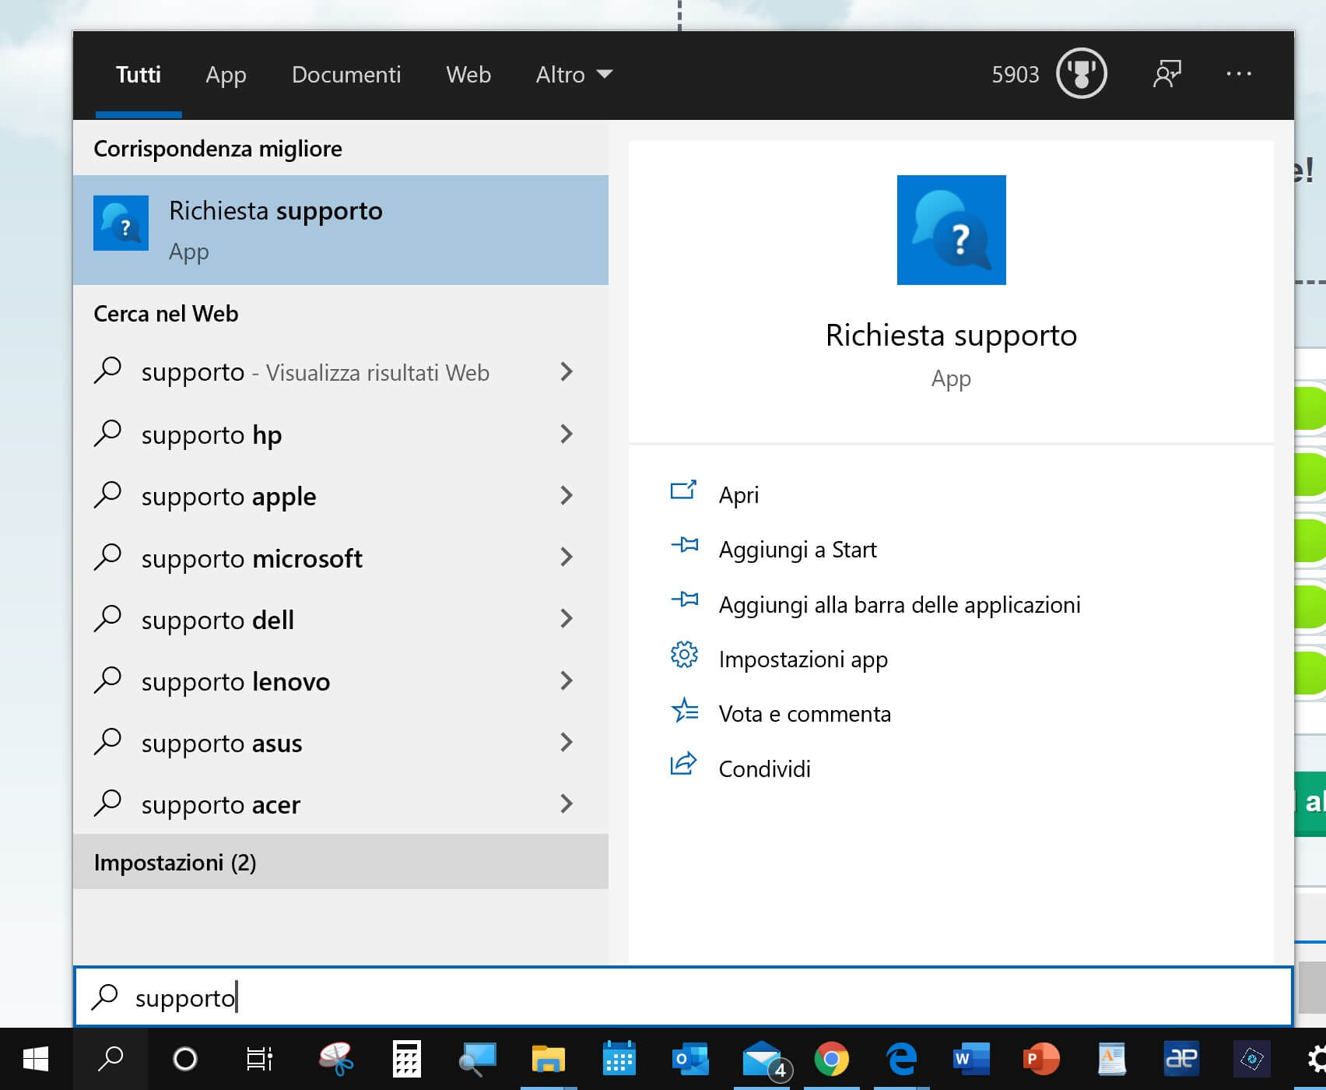Expand the Altro dropdown filter
This screenshot has width=1326, height=1090.
[574, 75]
